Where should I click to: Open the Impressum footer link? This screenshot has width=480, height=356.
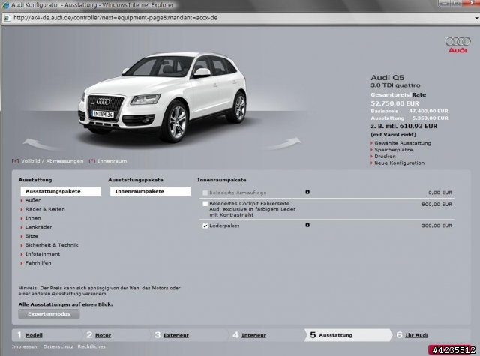click(x=25, y=346)
